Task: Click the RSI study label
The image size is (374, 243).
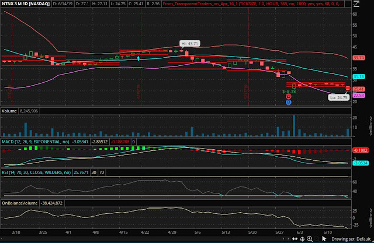Action: coord(36,172)
